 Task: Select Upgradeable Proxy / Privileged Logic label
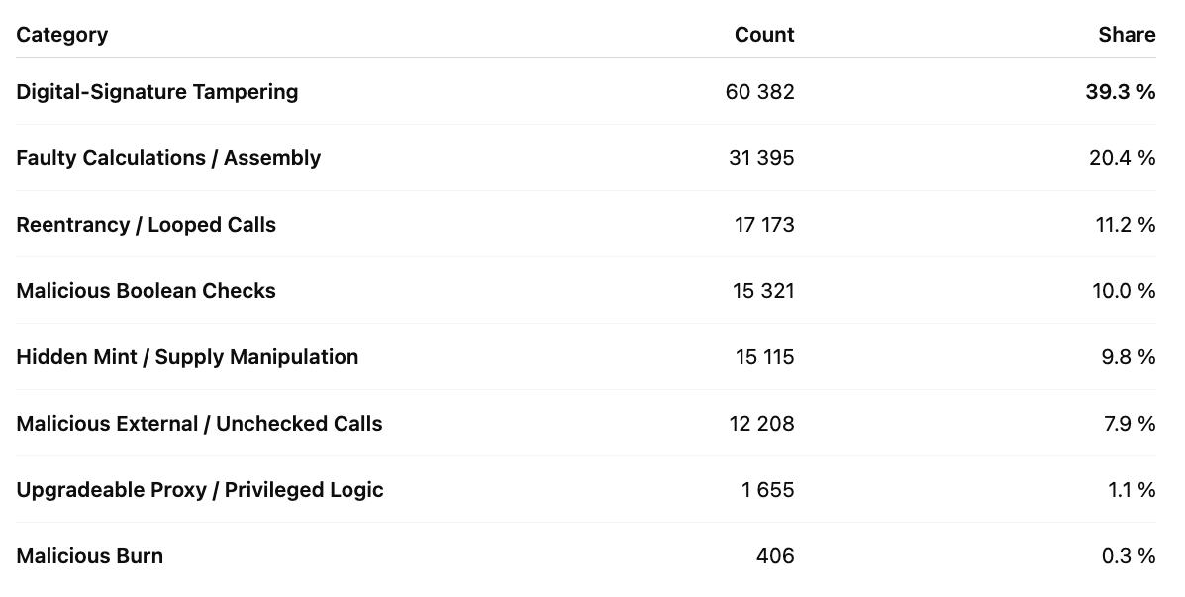[x=199, y=490]
